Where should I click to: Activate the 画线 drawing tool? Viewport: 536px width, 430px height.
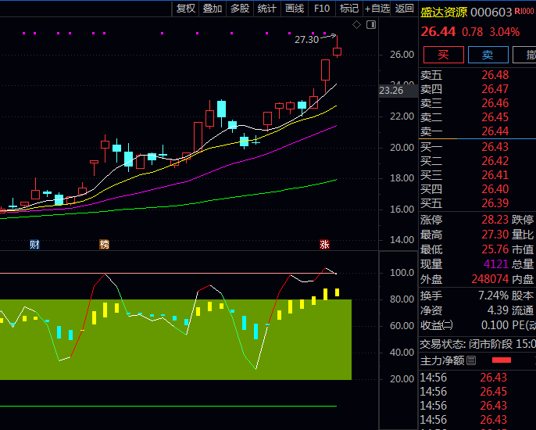coord(295,9)
